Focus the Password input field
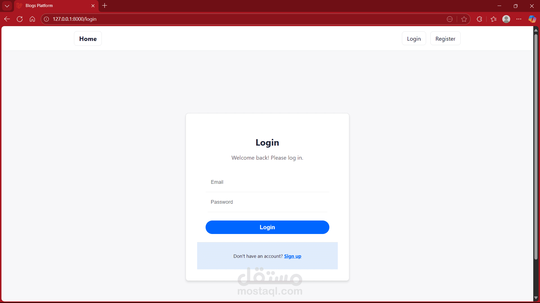The image size is (540, 303). click(x=267, y=202)
